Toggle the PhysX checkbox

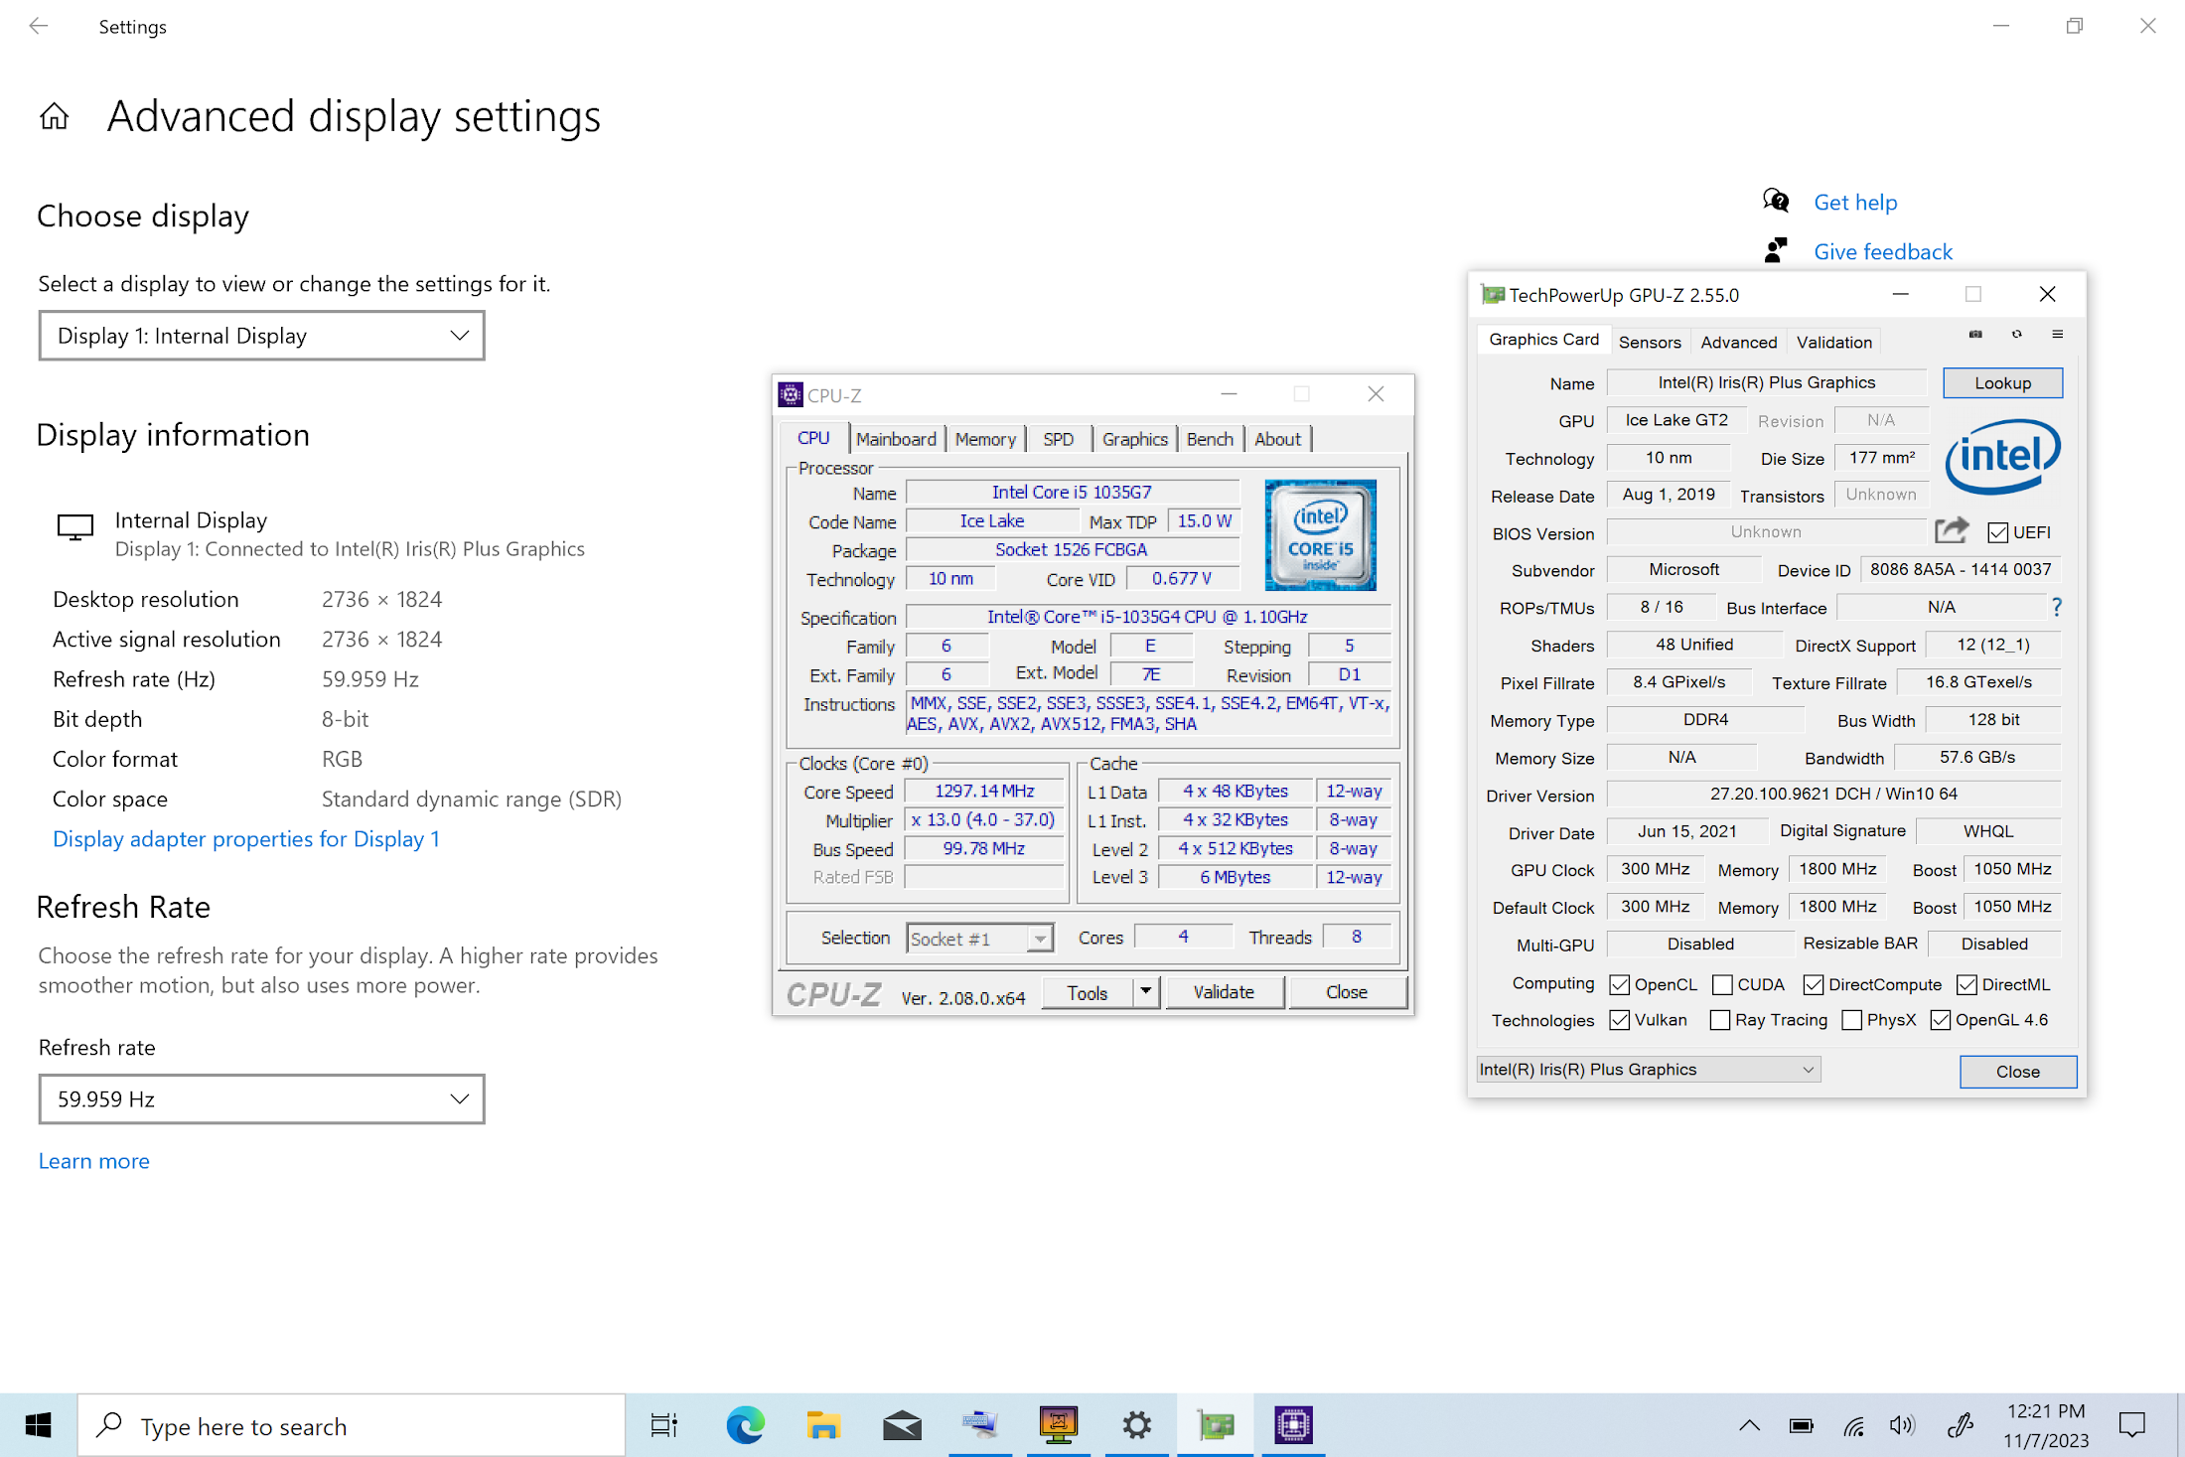tap(1851, 1020)
